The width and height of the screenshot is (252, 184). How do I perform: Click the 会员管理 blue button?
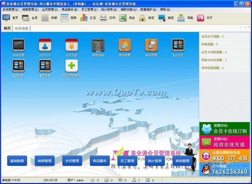72,161
